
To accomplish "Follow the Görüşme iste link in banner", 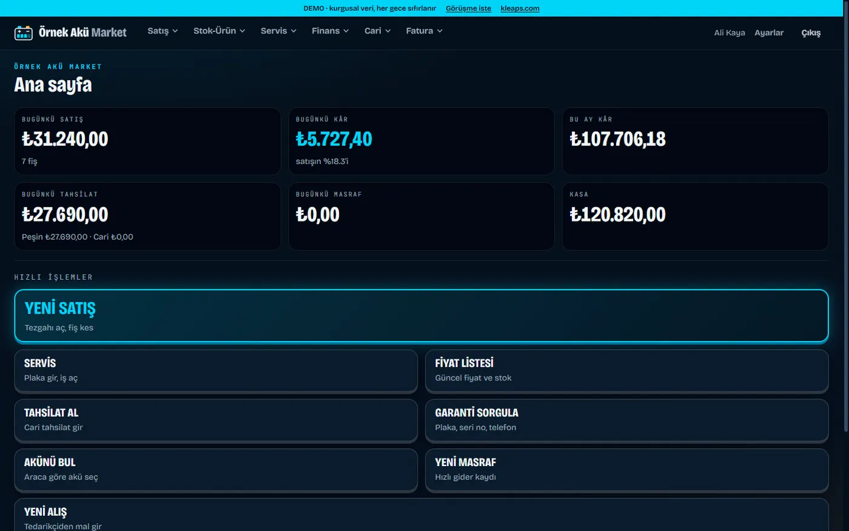I will coord(468,8).
